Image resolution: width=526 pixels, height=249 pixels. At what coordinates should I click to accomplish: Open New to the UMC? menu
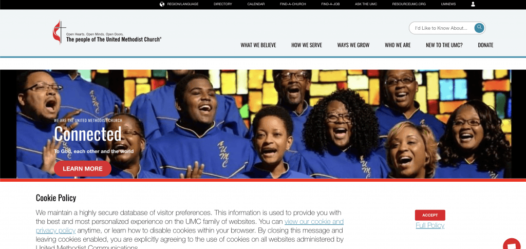coord(444,45)
